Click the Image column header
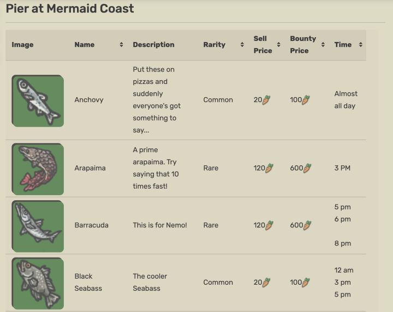This screenshot has width=393, height=312. pos(22,45)
